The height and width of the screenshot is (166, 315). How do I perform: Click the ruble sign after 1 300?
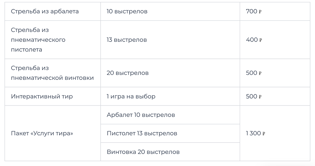click(264, 134)
